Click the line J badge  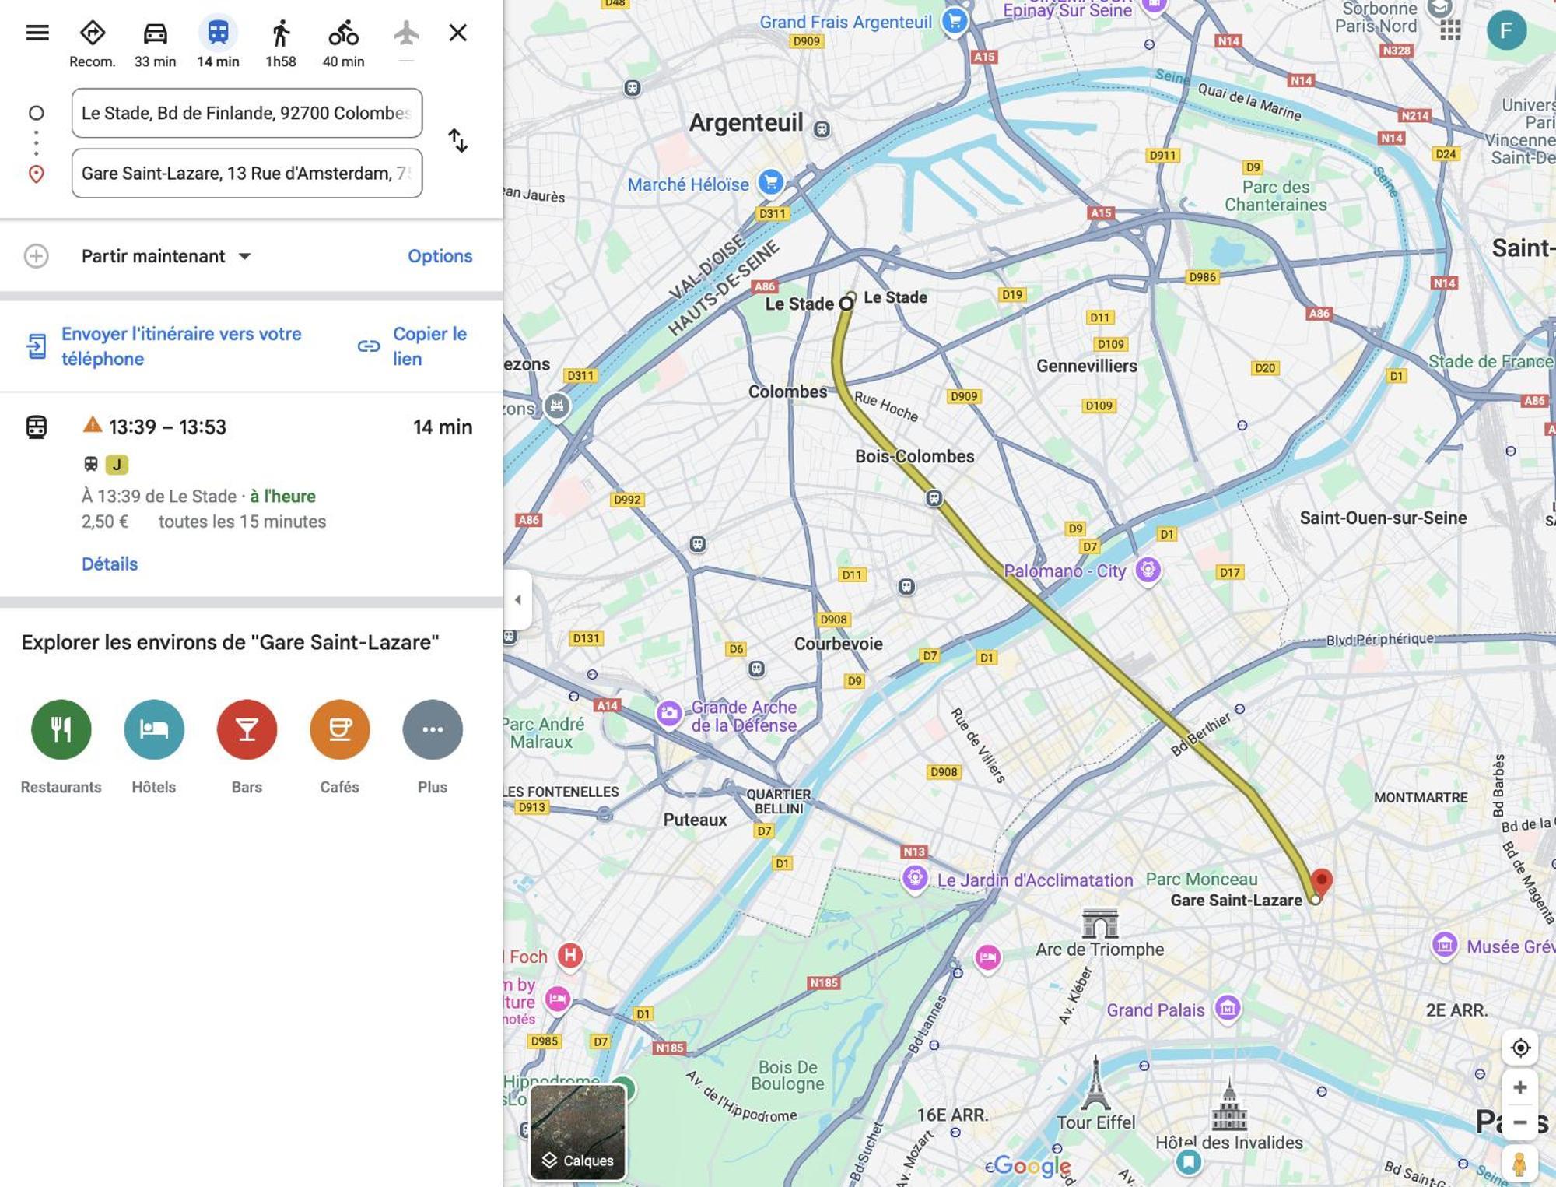117,465
